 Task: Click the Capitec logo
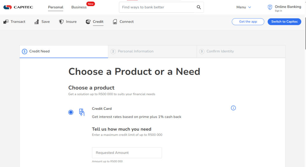[x=18, y=7]
